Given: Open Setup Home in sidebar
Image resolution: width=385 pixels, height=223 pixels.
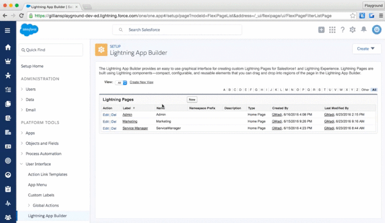Looking at the screenshot, I should tap(32, 66).
